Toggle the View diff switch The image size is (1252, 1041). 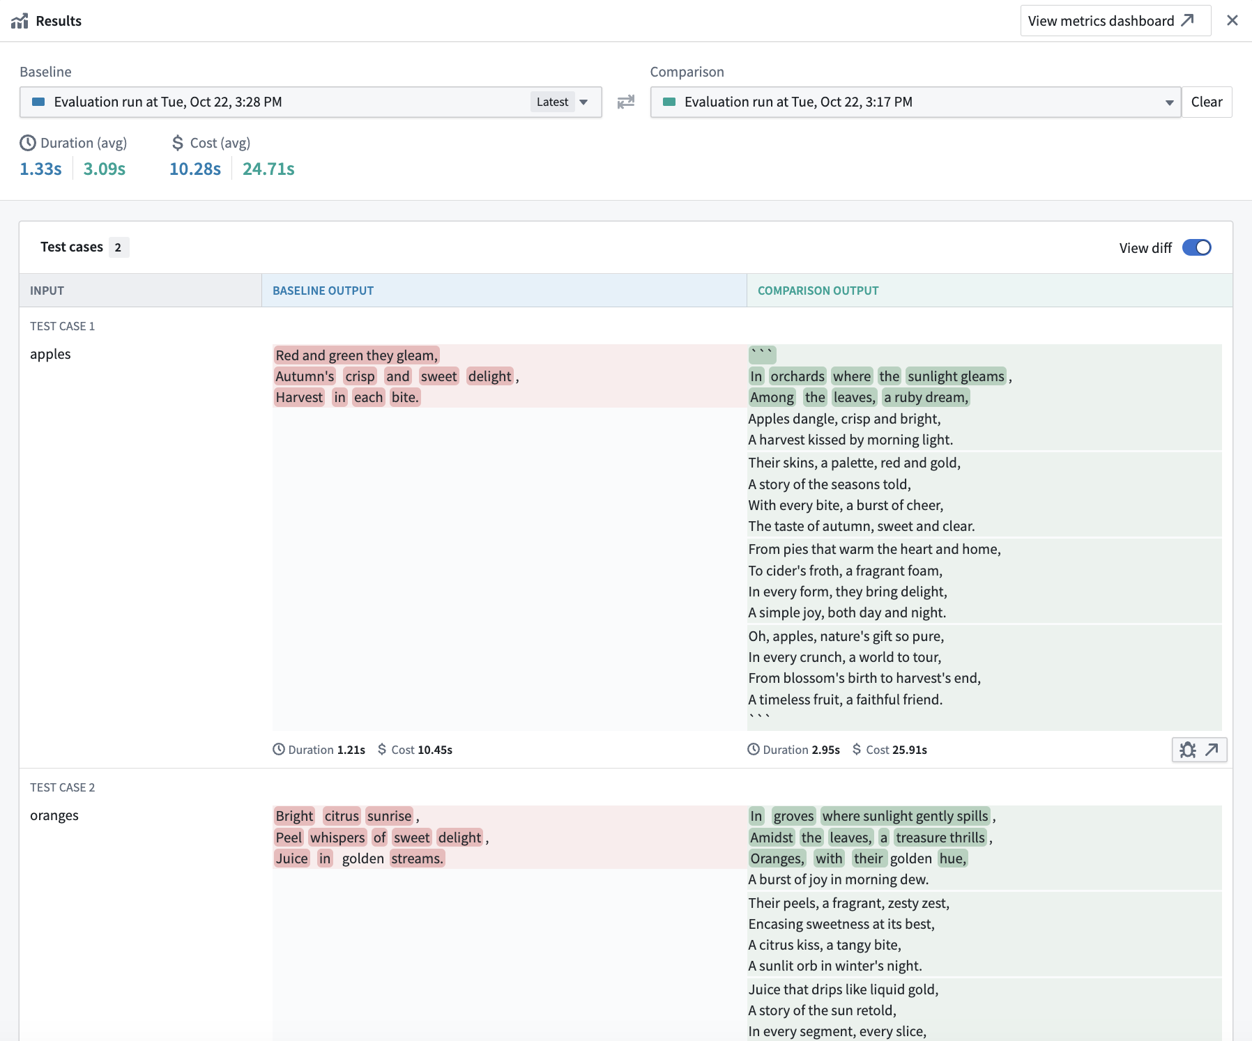[1197, 247]
